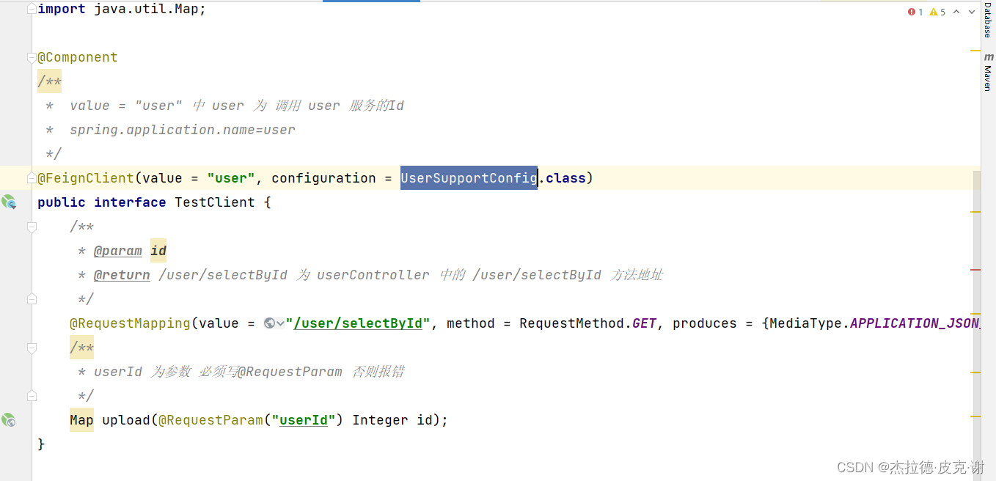Open the dropdown chevron next to globe icon
The width and height of the screenshot is (996, 481).
[280, 323]
